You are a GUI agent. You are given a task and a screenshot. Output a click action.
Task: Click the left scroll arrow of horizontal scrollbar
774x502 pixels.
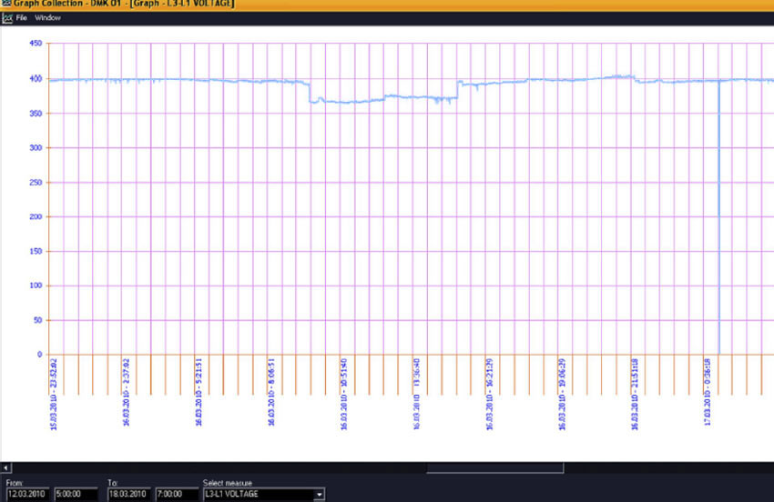(7, 468)
